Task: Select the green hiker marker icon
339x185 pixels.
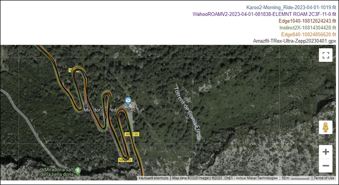Action: pos(77,170)
